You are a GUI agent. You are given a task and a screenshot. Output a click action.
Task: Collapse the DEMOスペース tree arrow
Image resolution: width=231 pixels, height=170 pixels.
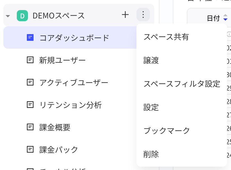pos(8,16)
